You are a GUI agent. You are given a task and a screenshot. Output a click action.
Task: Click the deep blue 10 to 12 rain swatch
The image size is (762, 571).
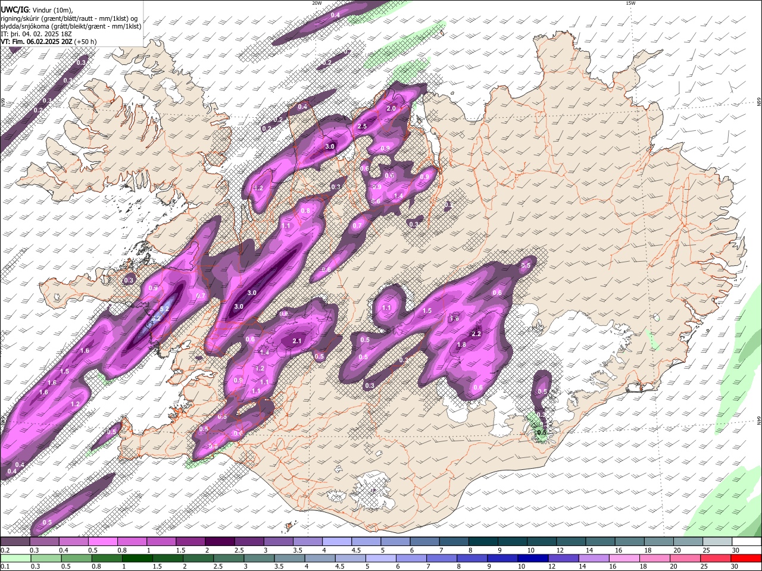[x=533, y=559]
